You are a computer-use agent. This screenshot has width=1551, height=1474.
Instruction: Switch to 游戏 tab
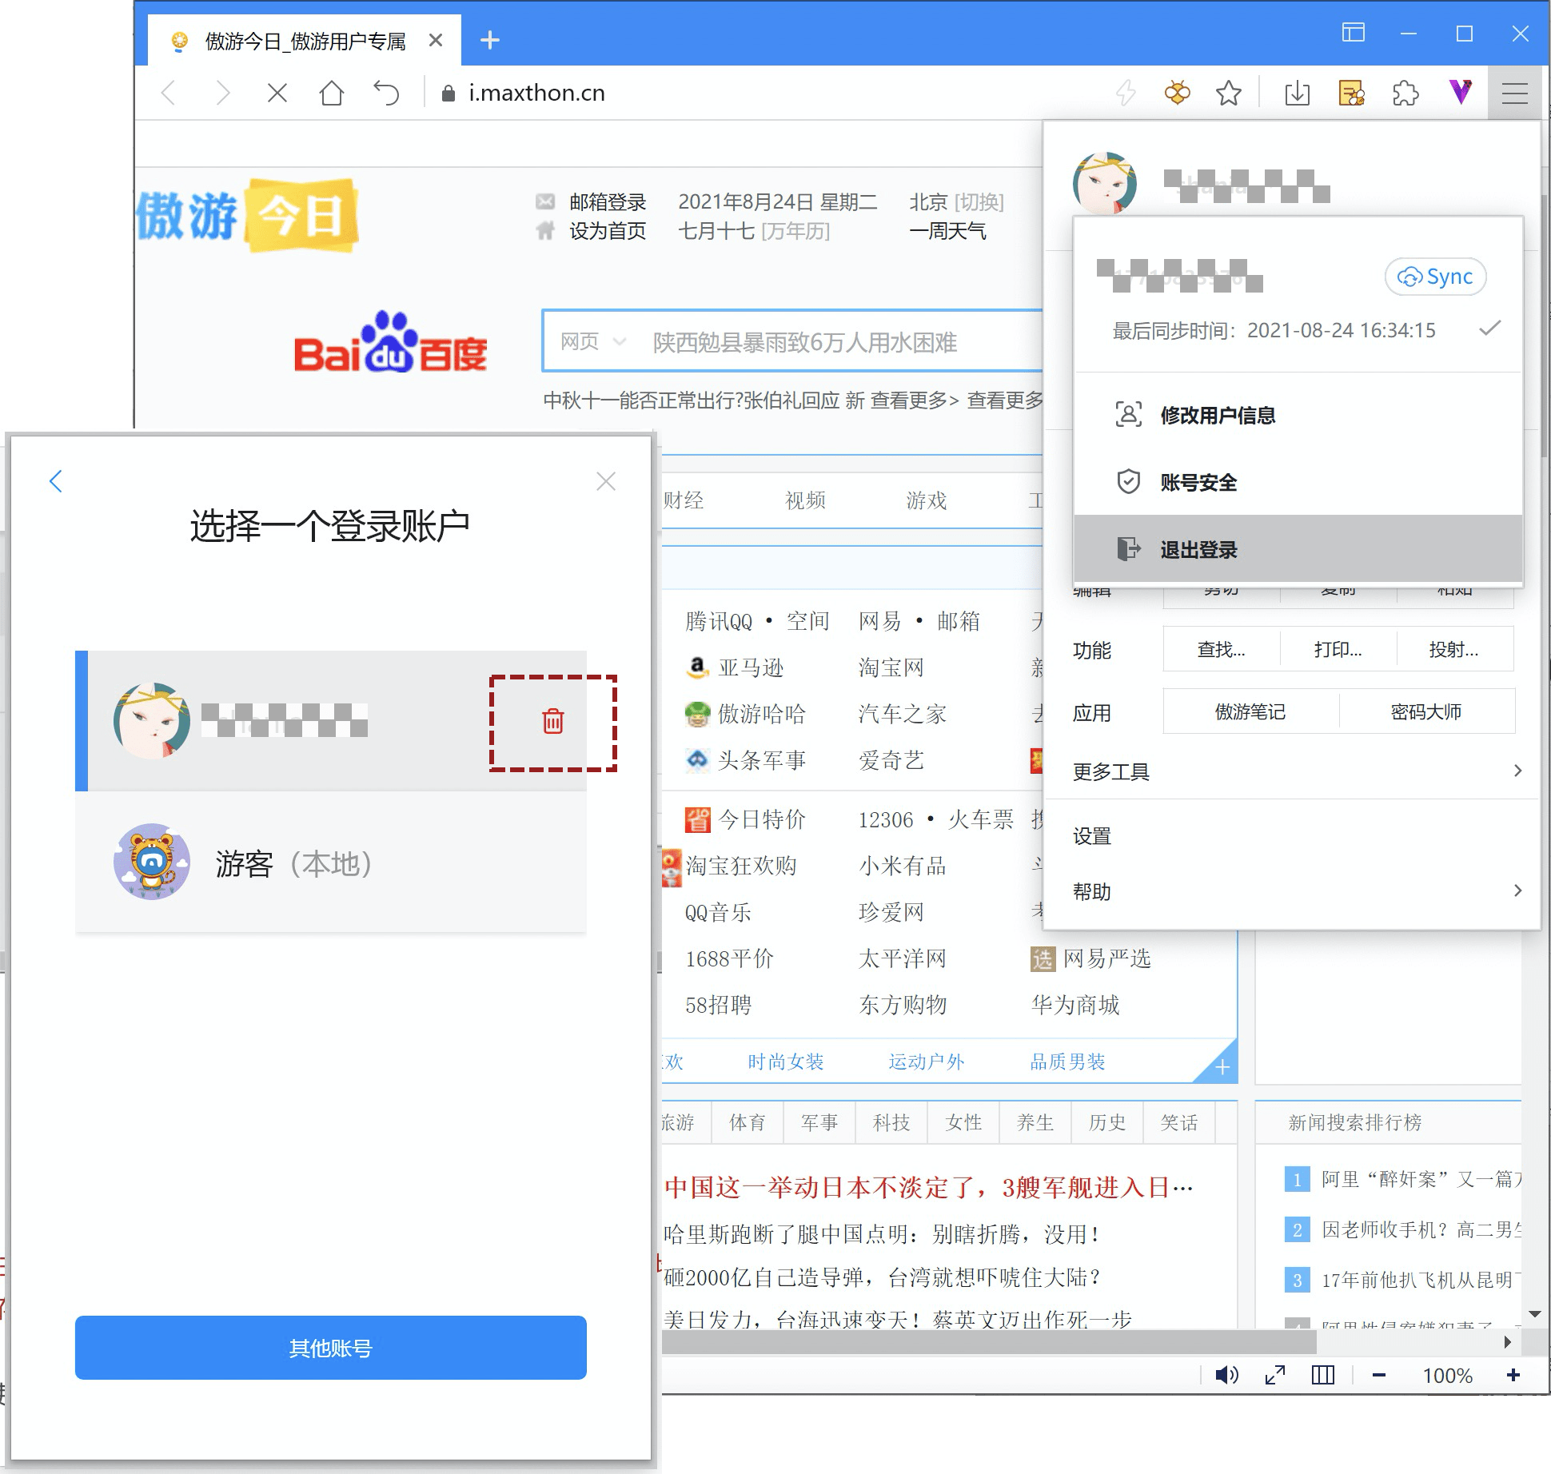(927, 500)
